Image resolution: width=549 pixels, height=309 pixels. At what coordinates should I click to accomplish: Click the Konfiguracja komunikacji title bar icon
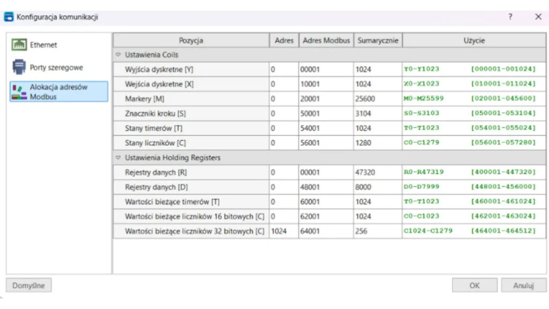tap(9, 17)
